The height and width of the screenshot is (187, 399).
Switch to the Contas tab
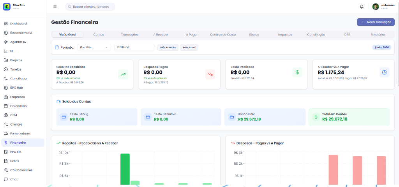pos(99,34)
